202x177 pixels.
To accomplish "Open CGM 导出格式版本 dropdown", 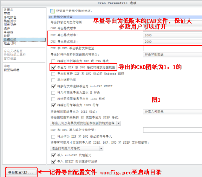I will (172, 29).
